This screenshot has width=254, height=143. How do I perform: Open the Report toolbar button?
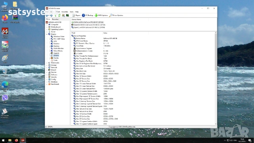pyautogui.click(x=76, y=15)
